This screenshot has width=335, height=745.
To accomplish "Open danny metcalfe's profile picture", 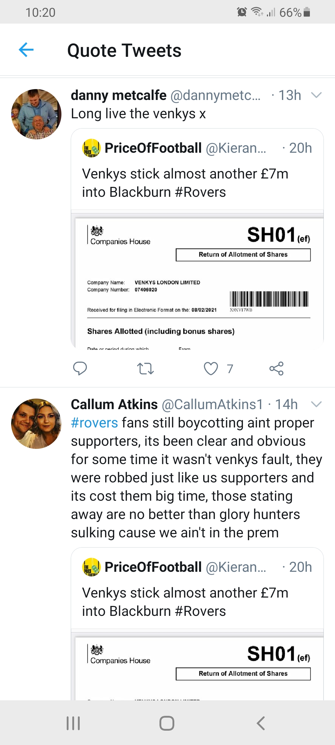I will [x=36, y=114].
